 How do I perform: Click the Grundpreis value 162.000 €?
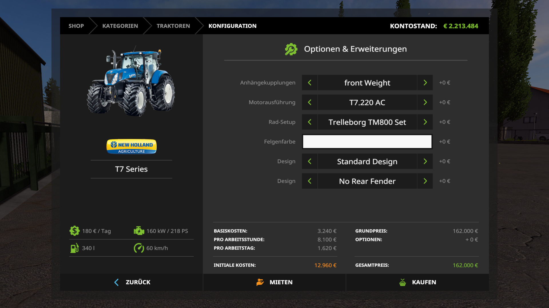[x=465, y=231]
